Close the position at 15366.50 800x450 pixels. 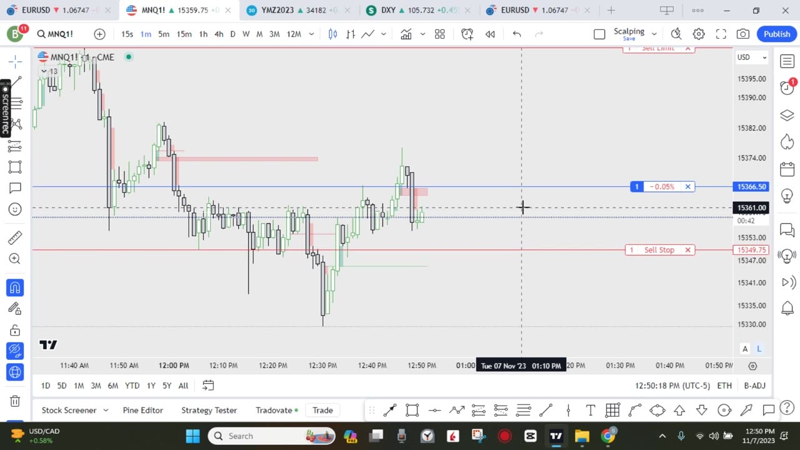687,187
